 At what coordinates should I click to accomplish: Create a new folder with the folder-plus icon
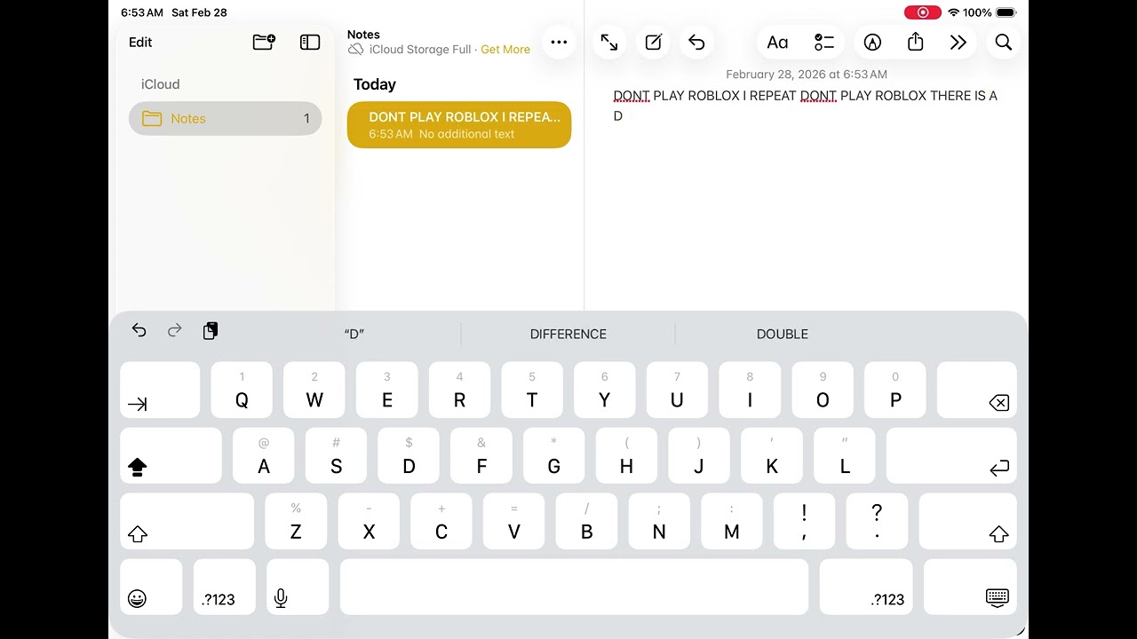(x=264, y=42)
